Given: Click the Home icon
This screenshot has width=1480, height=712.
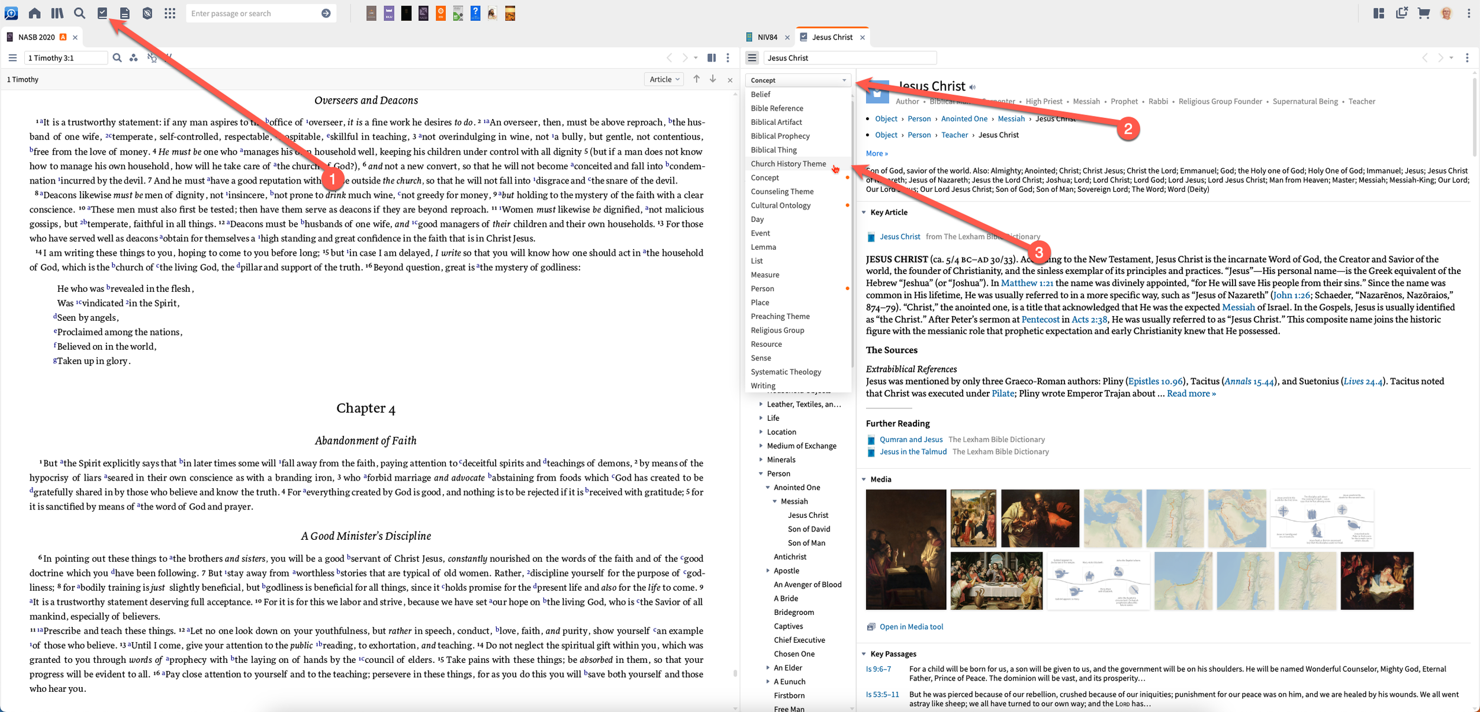Looking at the screenshot, I should point(34,13).
